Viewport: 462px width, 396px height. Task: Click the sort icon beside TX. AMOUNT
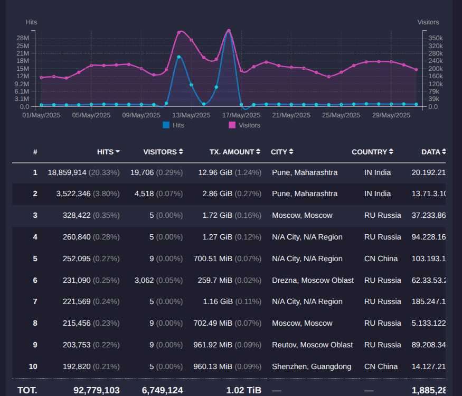pyautogui.click(x=258, y=152)
